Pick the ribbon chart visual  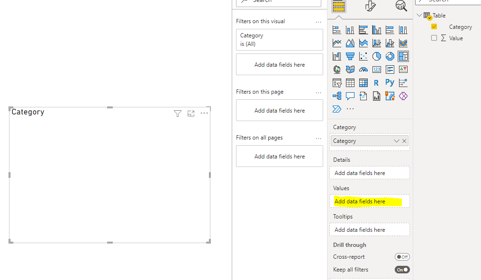click(403, 43)
